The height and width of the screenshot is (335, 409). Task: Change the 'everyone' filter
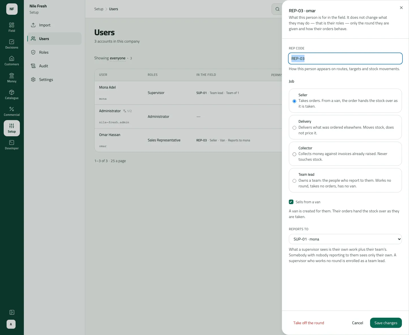point(118,58)
